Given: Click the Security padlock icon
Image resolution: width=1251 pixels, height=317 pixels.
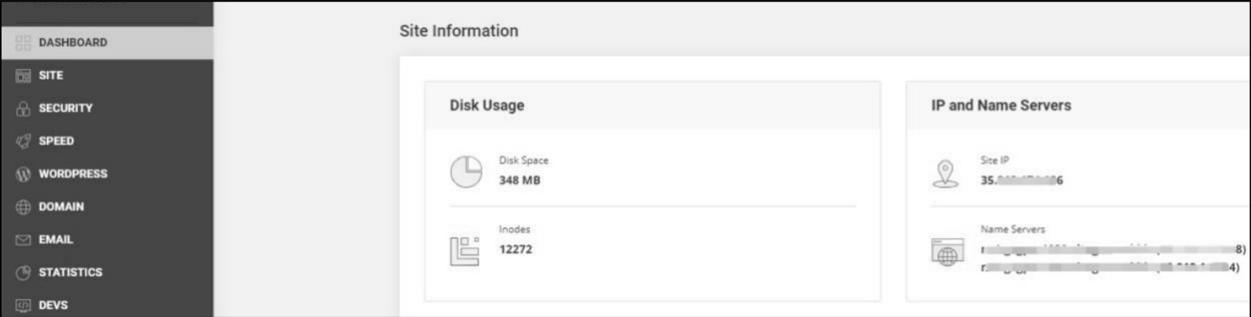Looking at the screenshot, I should tap(23, 108).
